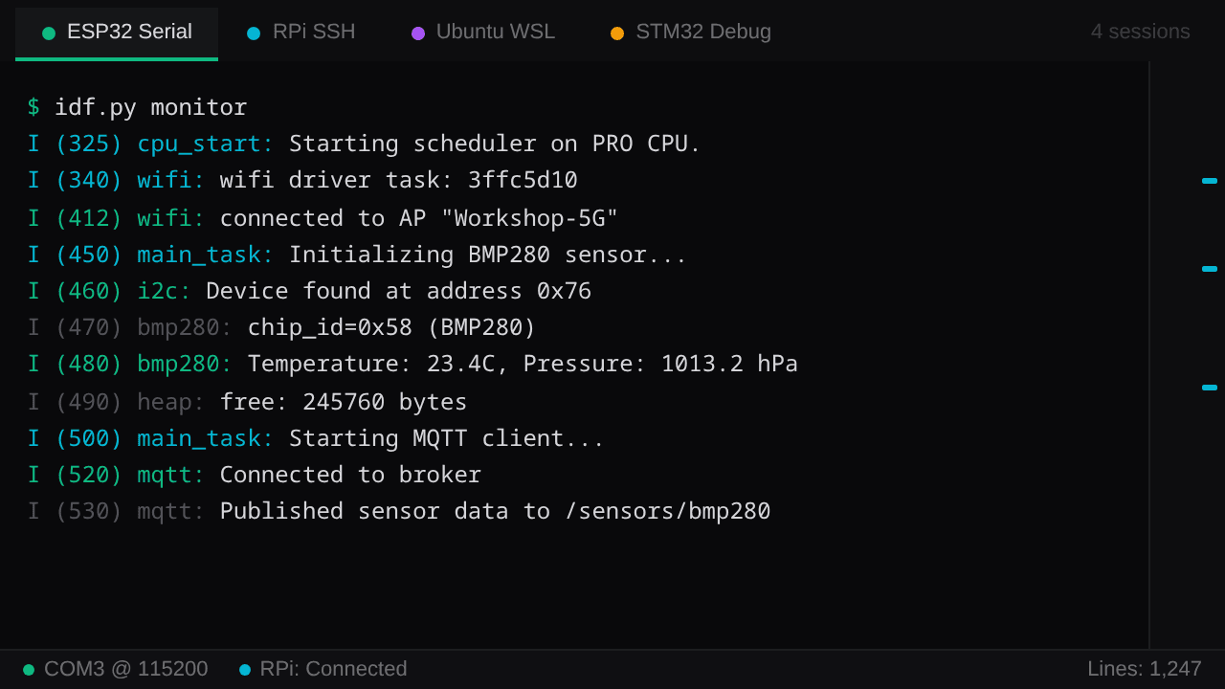Click COM3 @ 115200 status label
Screen dimensions: 1225x689
(x=125, y=669)
